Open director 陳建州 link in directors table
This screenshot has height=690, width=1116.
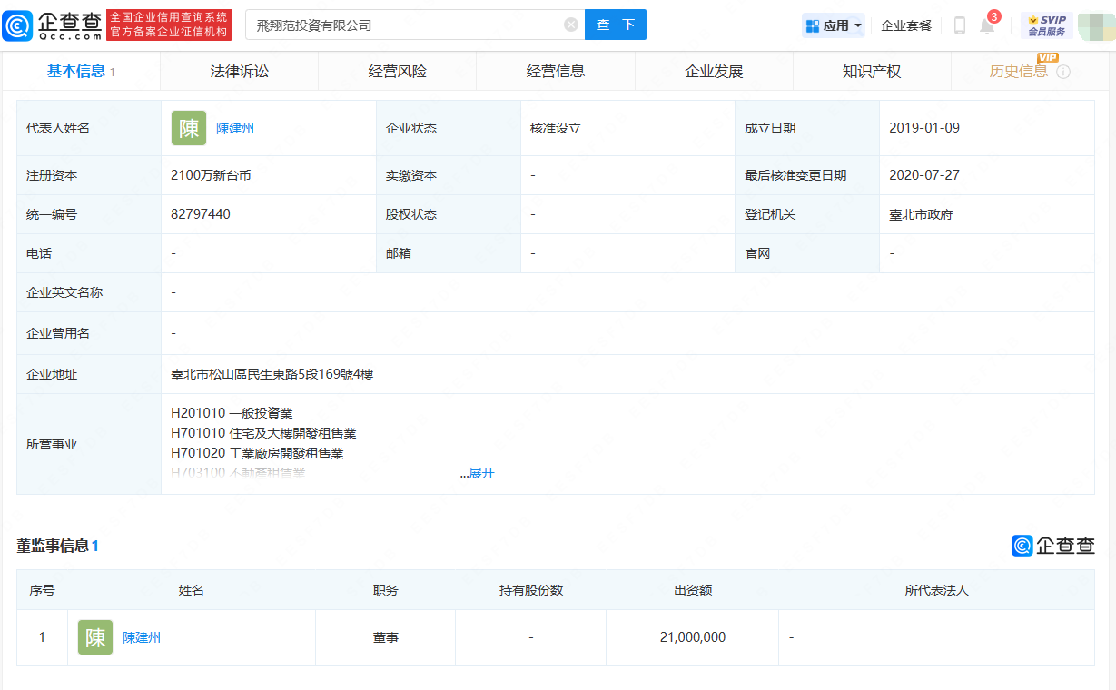tap(142, 637)
